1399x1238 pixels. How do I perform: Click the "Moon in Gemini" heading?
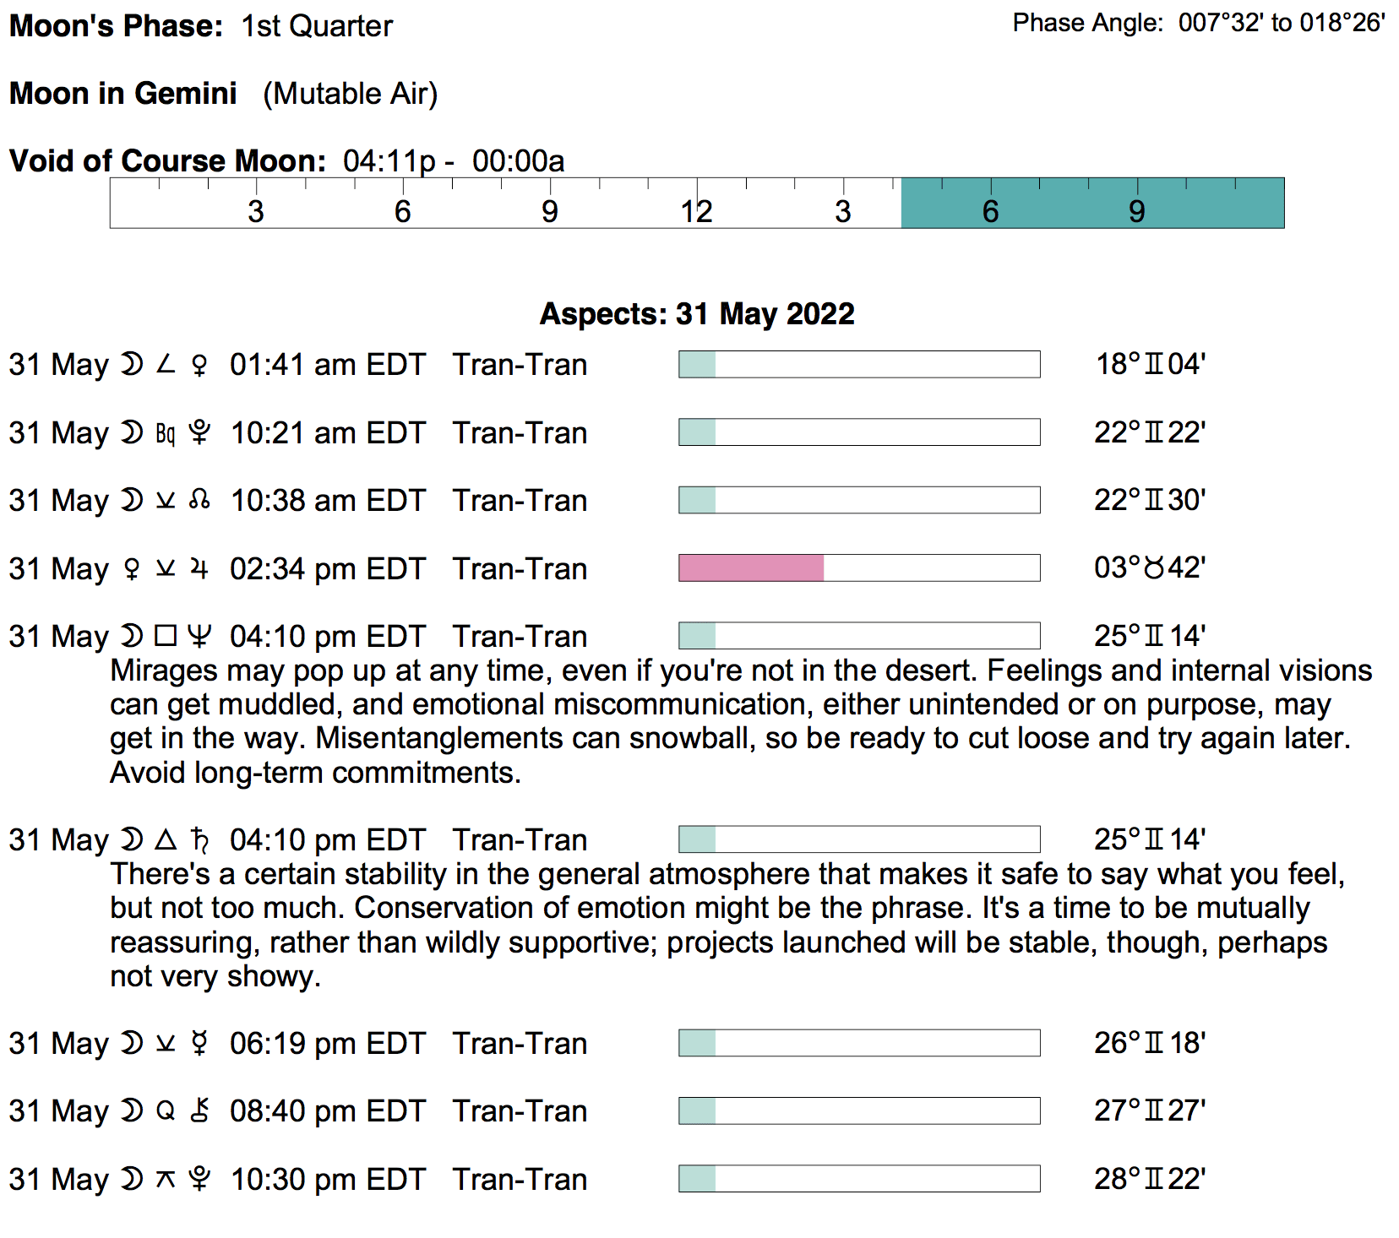123,94
